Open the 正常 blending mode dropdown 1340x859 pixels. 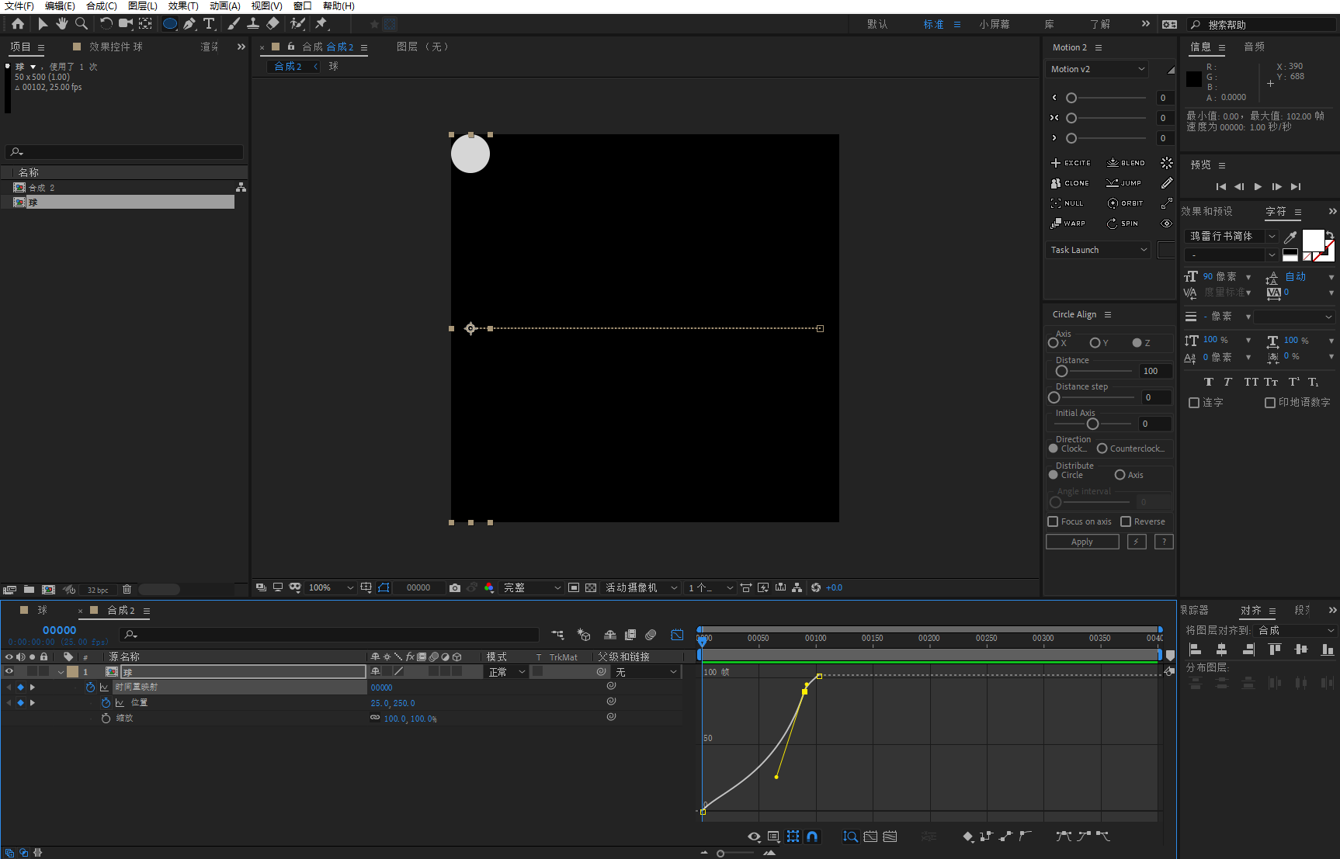tap(506, 672)
